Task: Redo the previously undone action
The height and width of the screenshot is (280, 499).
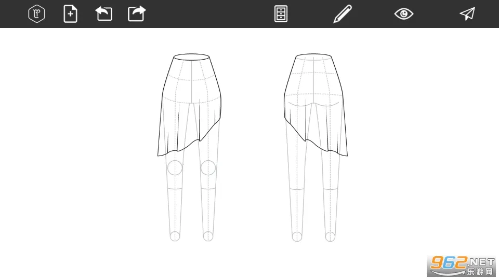Action: [137, 14]
